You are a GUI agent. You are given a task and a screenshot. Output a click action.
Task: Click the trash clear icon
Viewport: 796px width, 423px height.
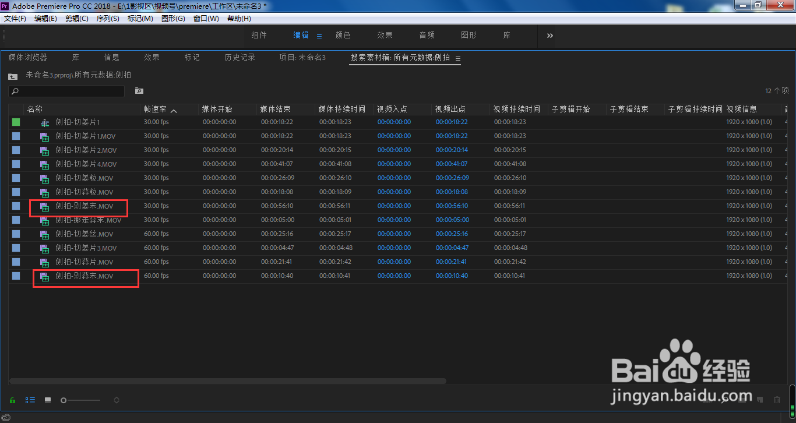click(x=777, y=400)
